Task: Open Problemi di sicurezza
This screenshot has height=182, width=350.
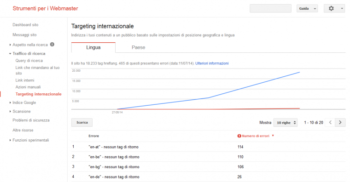Action: point(31,120)
